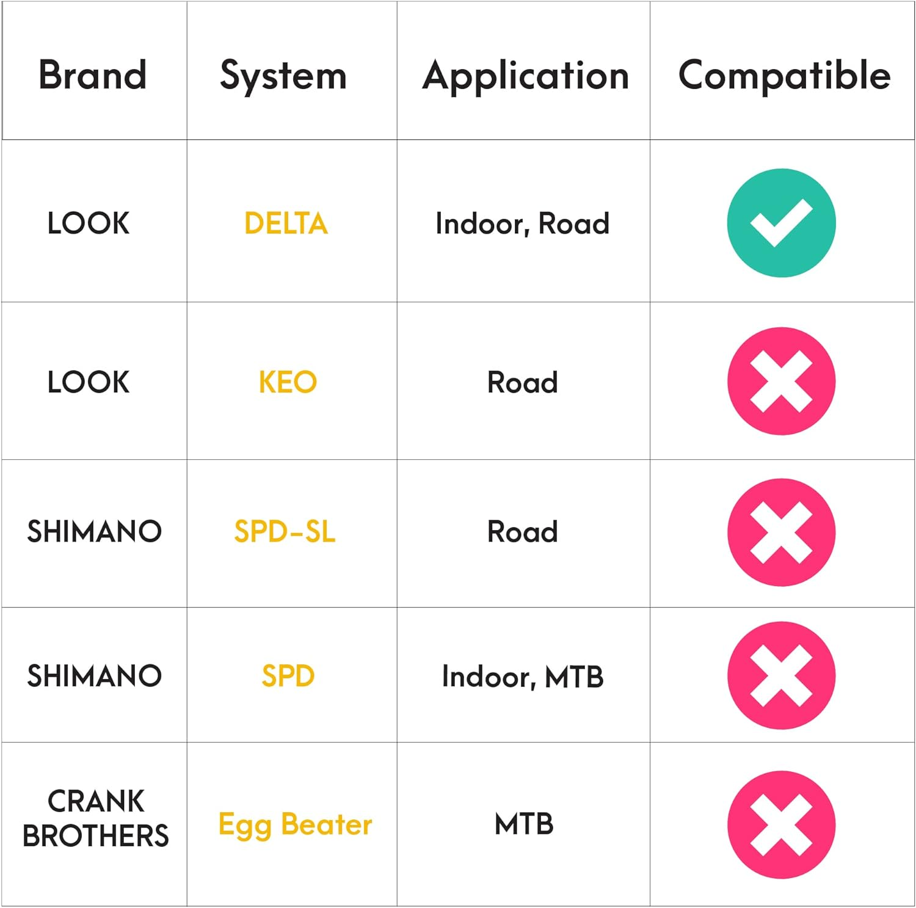Viewport: 916px width, 908px height.
Task: Open the yellow DELTA system link
Action: (286, 223)
